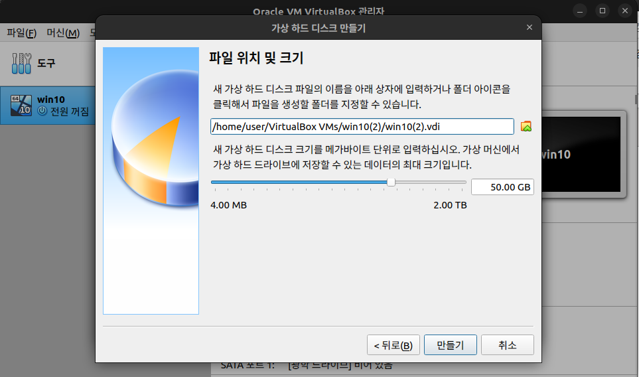639x377 pixels.
Task: Click the 도구 (Tools) label in sidebar
Action: pyautogui.click(x=46, y=63)
